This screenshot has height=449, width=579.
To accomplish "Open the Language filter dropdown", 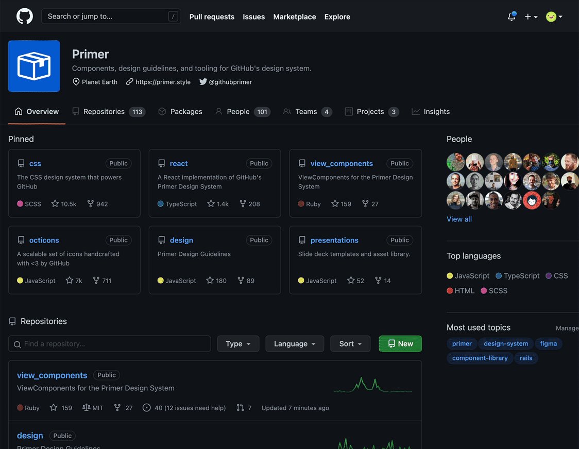I will (295, 343).
